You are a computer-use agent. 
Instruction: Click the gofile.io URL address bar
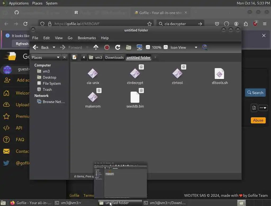tap(96, 24)
